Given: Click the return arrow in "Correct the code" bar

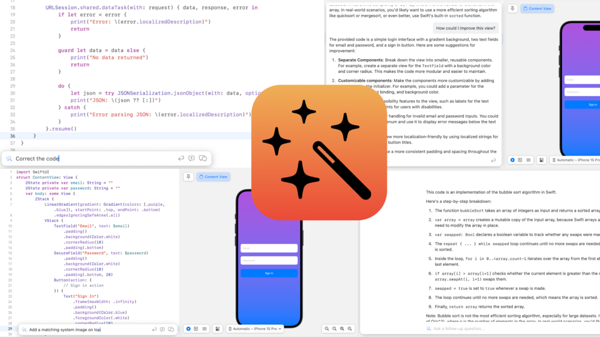Looking at the screenshot, I should click(181, 158).
